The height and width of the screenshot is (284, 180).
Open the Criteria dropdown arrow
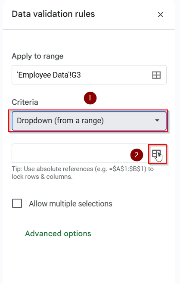point(157,120)
